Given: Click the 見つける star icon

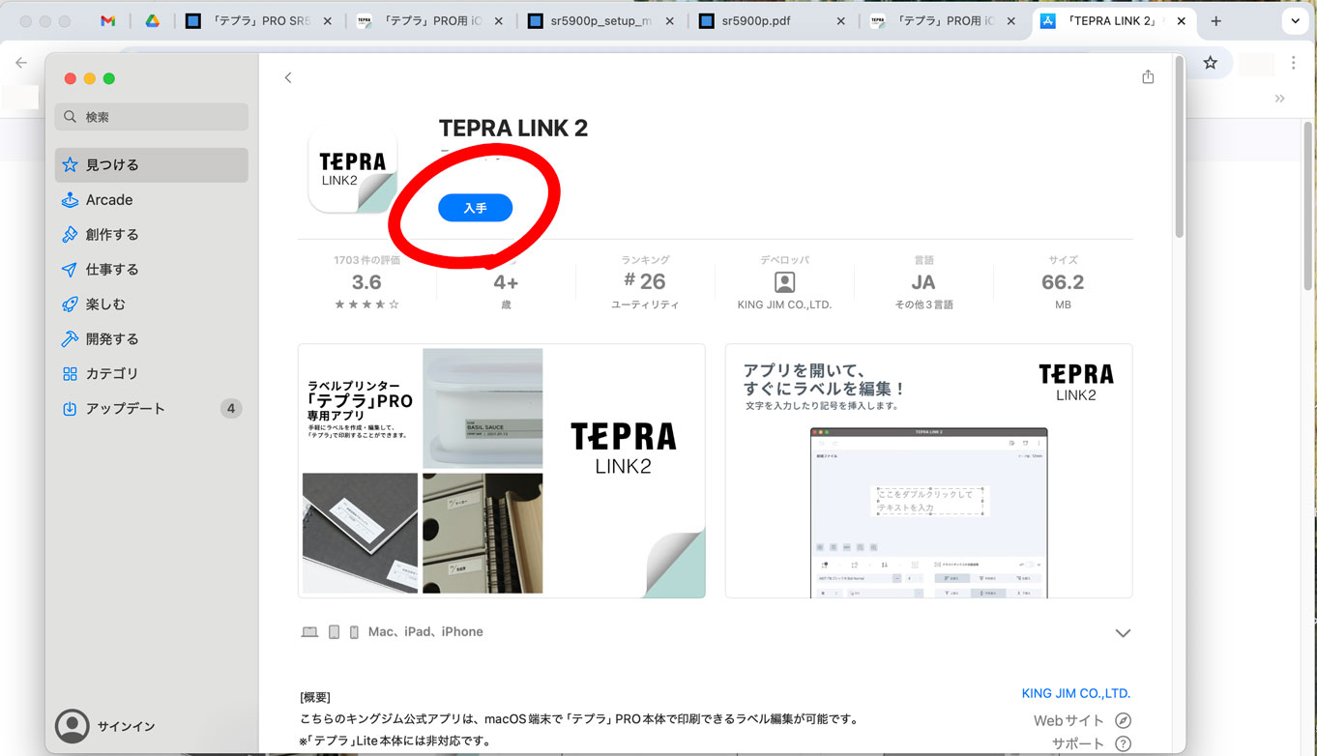Looking at the screenshot, I should tap(70, 165).
